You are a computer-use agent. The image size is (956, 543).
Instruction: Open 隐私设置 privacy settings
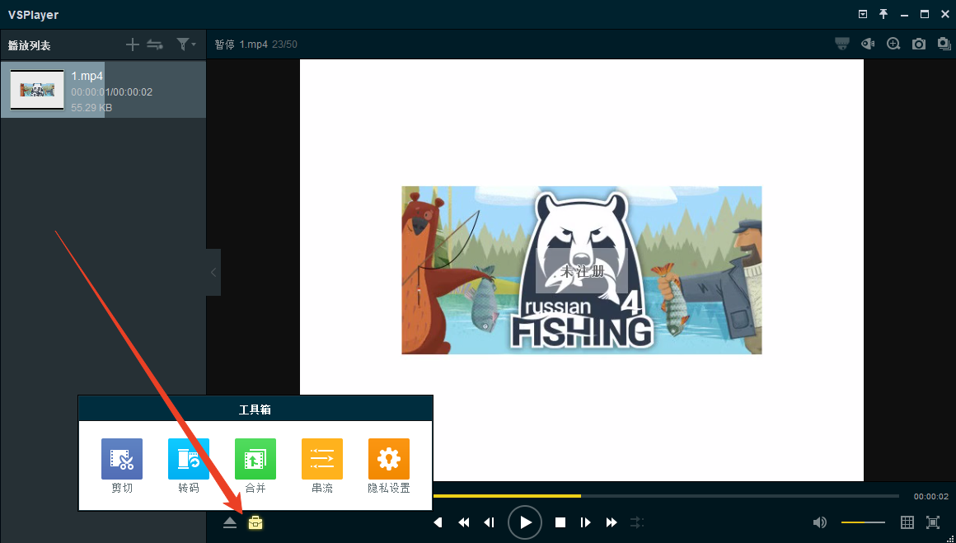pos(389,459)
